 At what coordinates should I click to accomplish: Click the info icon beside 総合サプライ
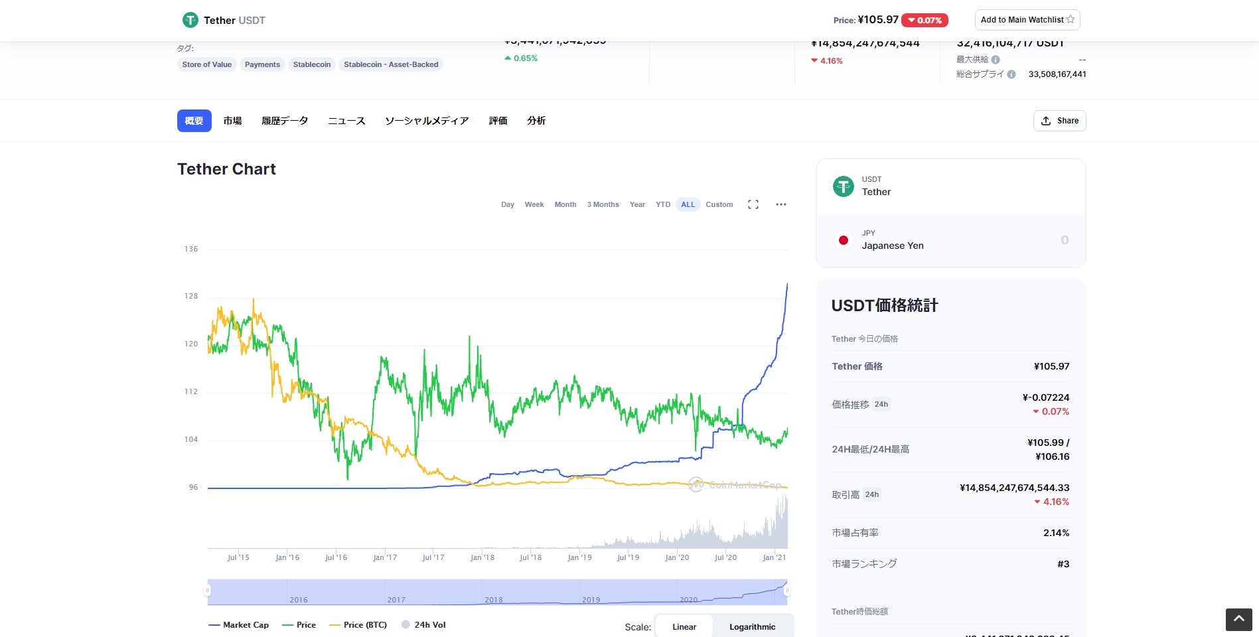[x=1011, y=74]
